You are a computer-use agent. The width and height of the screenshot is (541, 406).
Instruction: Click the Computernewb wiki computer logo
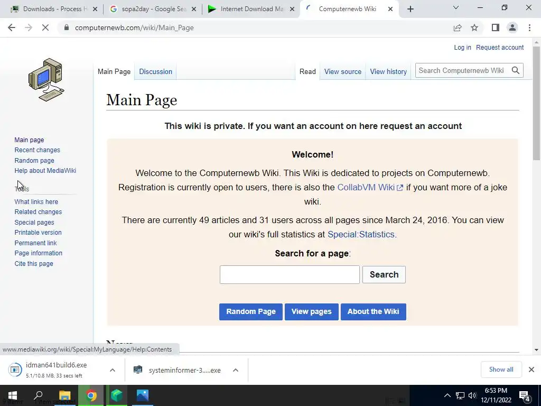[x=46, y=80]
